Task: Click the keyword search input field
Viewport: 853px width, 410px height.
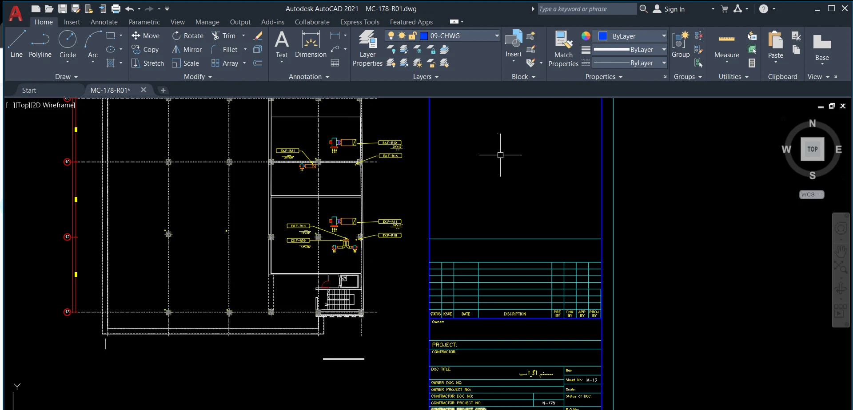Action: [586, 9]
